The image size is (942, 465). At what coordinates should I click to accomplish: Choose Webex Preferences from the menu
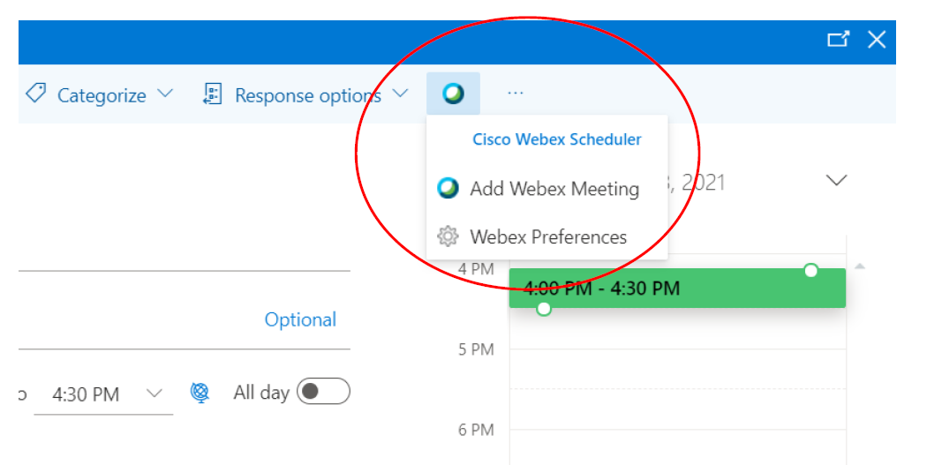548,236
